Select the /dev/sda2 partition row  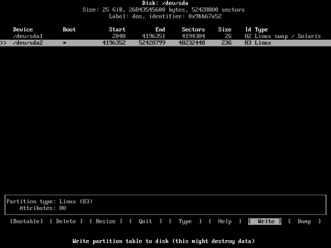(165, 43)
